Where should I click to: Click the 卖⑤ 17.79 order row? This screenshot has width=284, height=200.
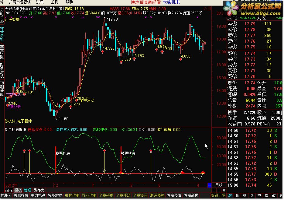pos(255,24)
